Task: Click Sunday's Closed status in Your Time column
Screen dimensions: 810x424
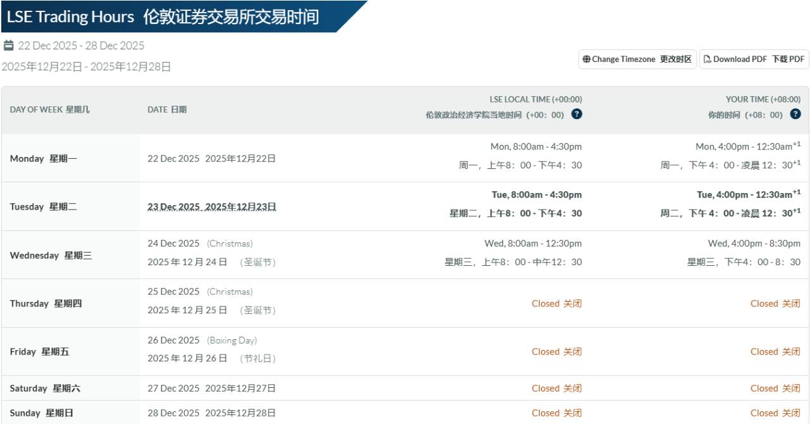Action: click(x=775, y=413)
